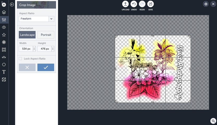Viewport: 217px width, 125px height.
Task: Open the Overlays badge icon
Action: click(4, 65)
